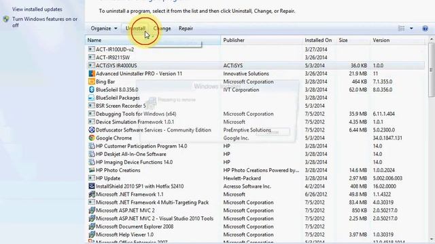Expand the view options dropdown arrow
435x244 pixels.
click(411, 28)
